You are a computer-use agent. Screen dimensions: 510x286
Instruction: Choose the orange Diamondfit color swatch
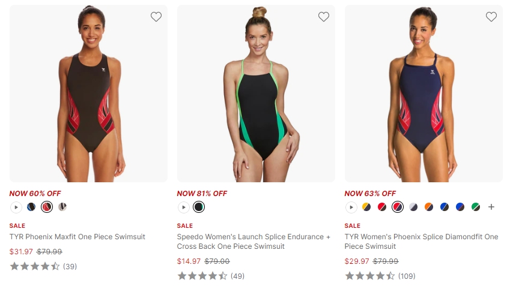[x=429, y=207]
